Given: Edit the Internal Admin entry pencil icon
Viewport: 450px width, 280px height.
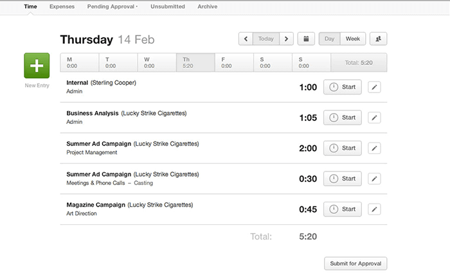Looking at the screenshot, I should (375, 87).
